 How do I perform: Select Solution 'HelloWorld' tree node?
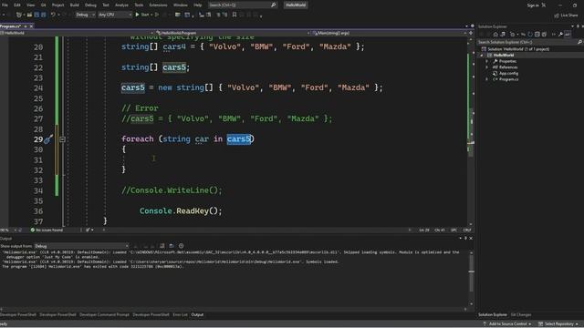515,48
